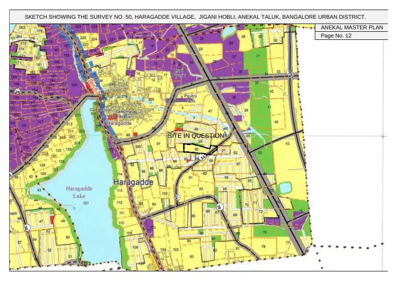The width and height of the screenshot is (398, 281).
Task: Click survey plot number 225
Action: coord(83,37)
